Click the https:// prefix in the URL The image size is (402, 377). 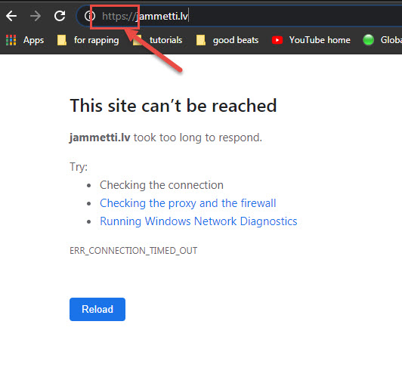coord(119,16)
